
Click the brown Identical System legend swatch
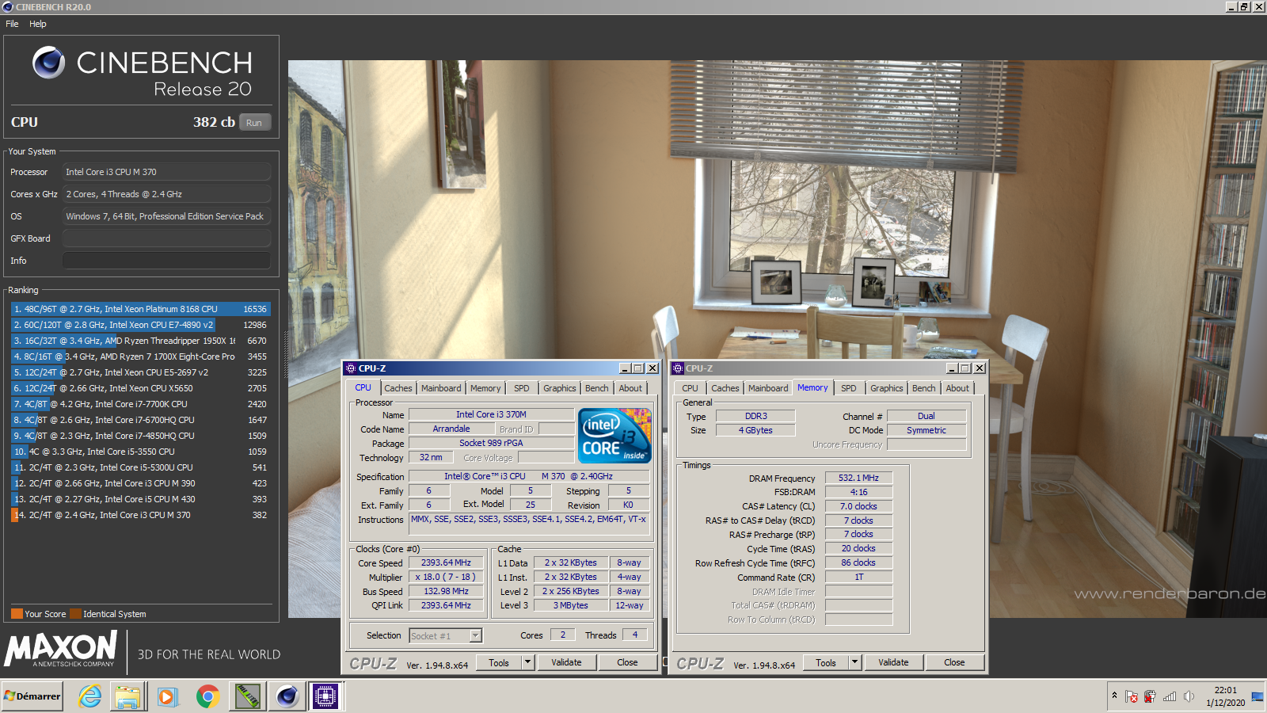point(75,614)
